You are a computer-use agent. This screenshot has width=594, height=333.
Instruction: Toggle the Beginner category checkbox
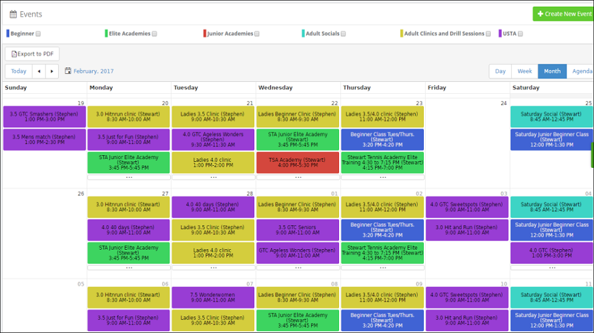(38, 34)
